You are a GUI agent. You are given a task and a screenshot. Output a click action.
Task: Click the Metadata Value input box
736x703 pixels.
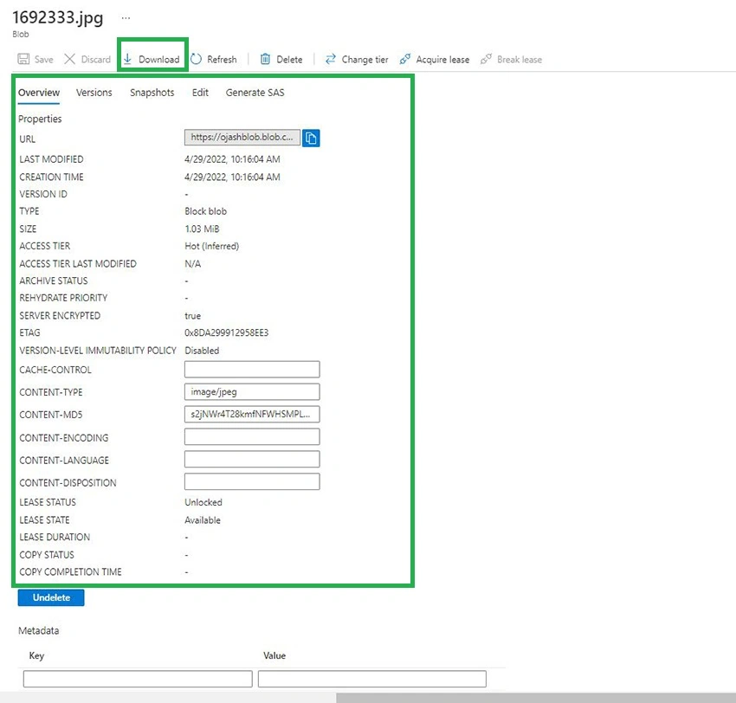[372, 679]
